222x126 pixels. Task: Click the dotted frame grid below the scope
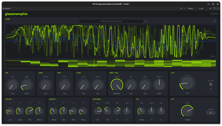click(x=111, y=64)
